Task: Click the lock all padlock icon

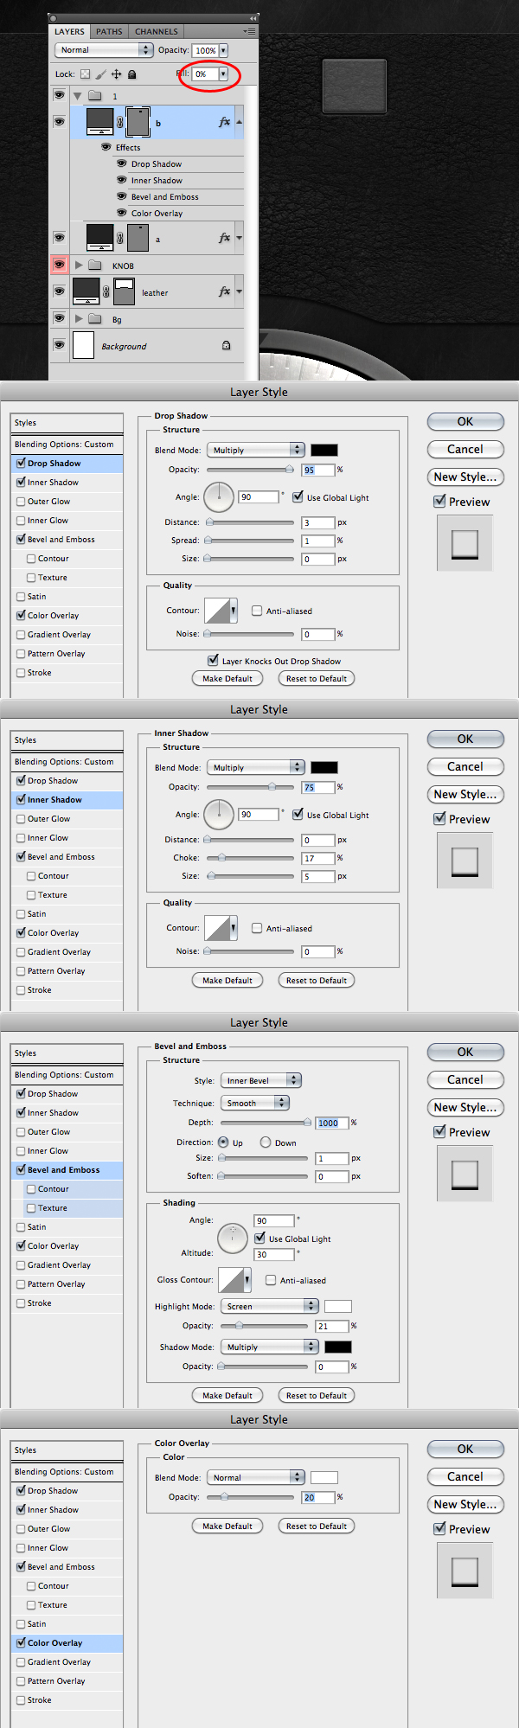Action: [x=132, y=74]
